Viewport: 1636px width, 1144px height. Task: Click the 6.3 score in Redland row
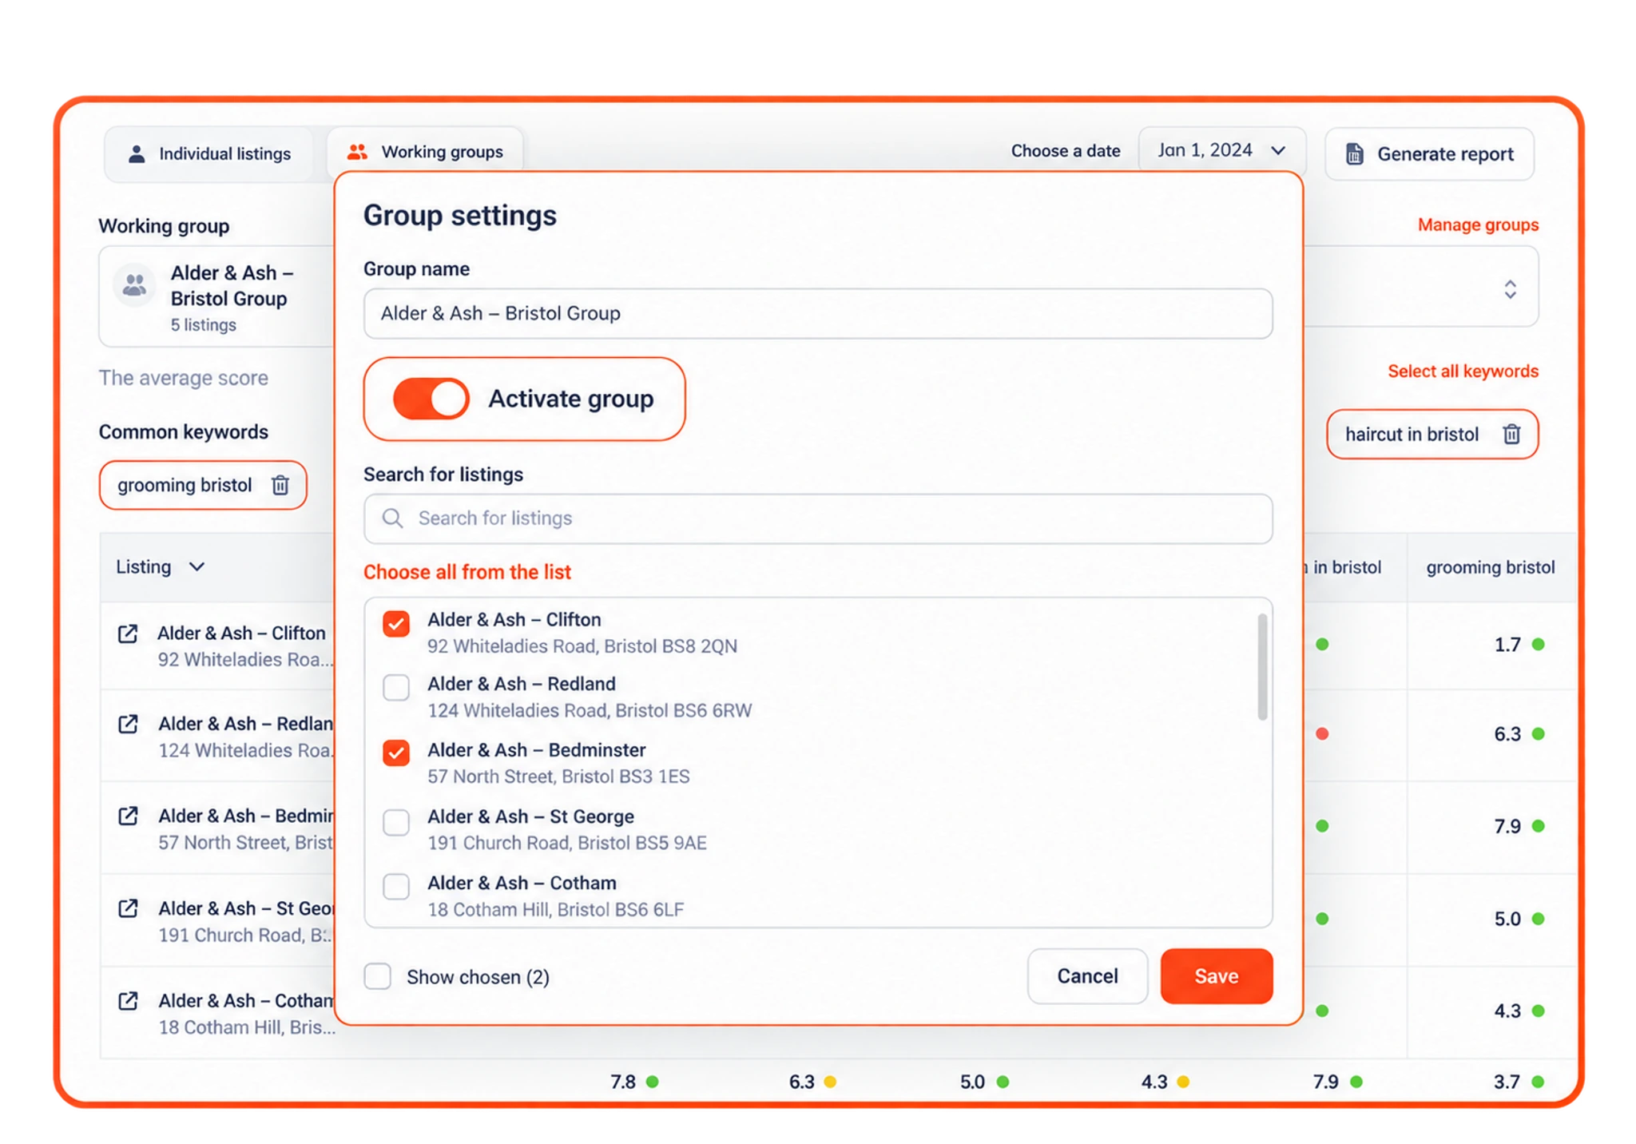pyautogui.click(x=1507, y=734)
